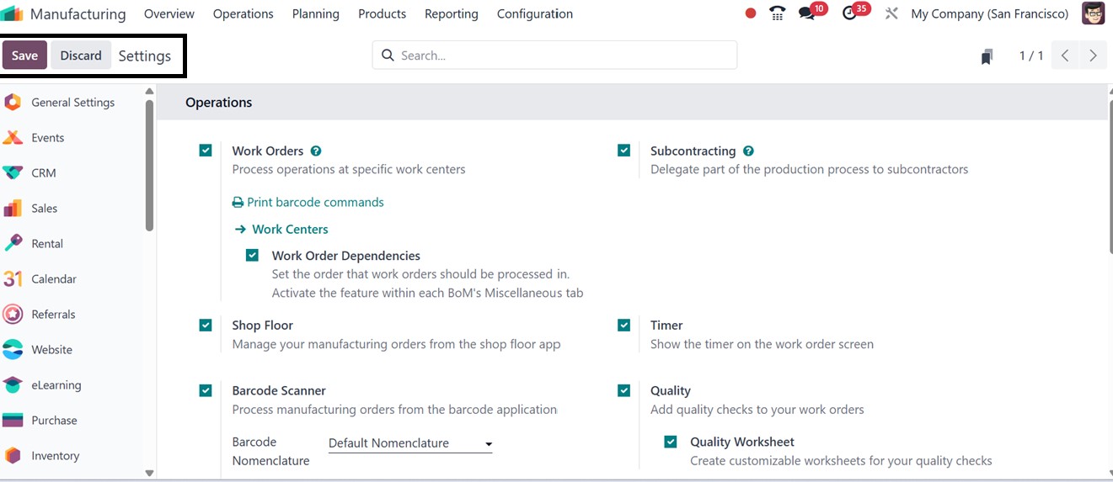Open the conversations chat icon
This screenshot has height=482, width=1113.
[x=807, y=13]
